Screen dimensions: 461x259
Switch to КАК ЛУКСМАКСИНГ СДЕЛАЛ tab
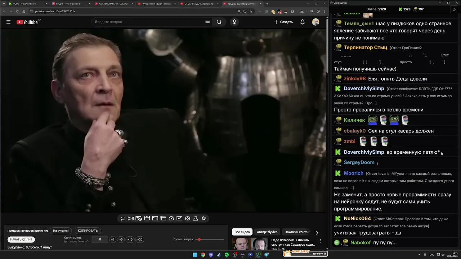(x=113, y=4)
